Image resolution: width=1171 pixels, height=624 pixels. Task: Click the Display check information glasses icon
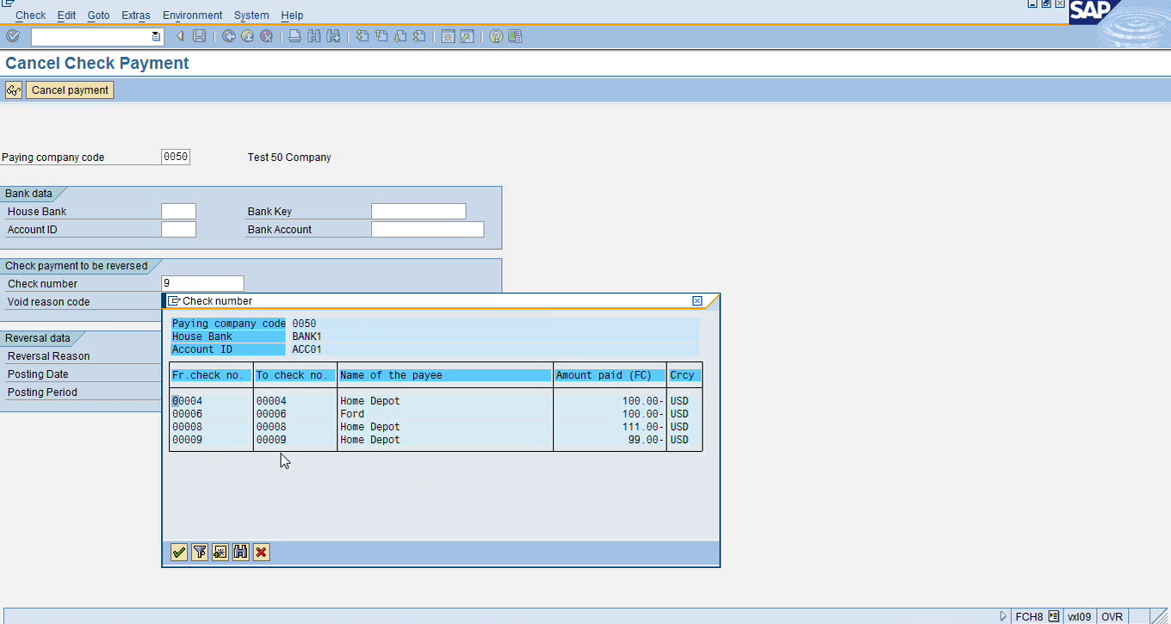tap(14, 90)
